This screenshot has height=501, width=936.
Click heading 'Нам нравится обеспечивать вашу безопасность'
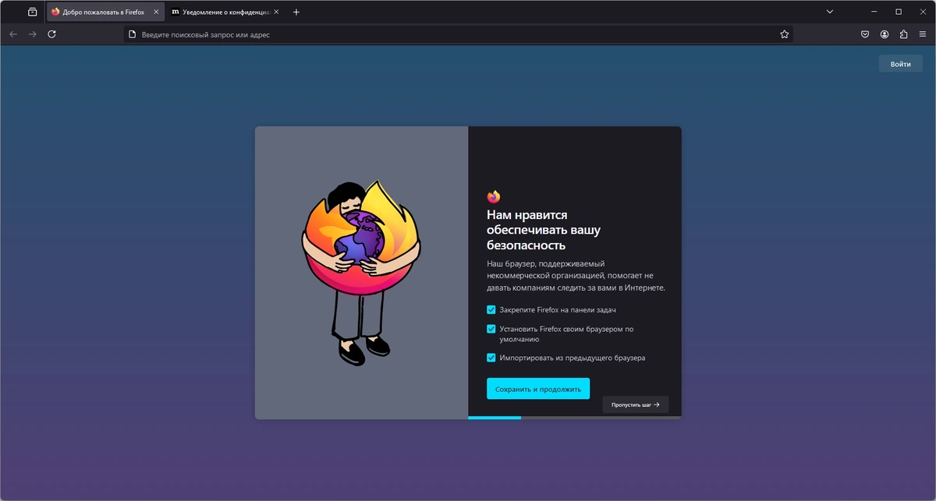(544, 230)
